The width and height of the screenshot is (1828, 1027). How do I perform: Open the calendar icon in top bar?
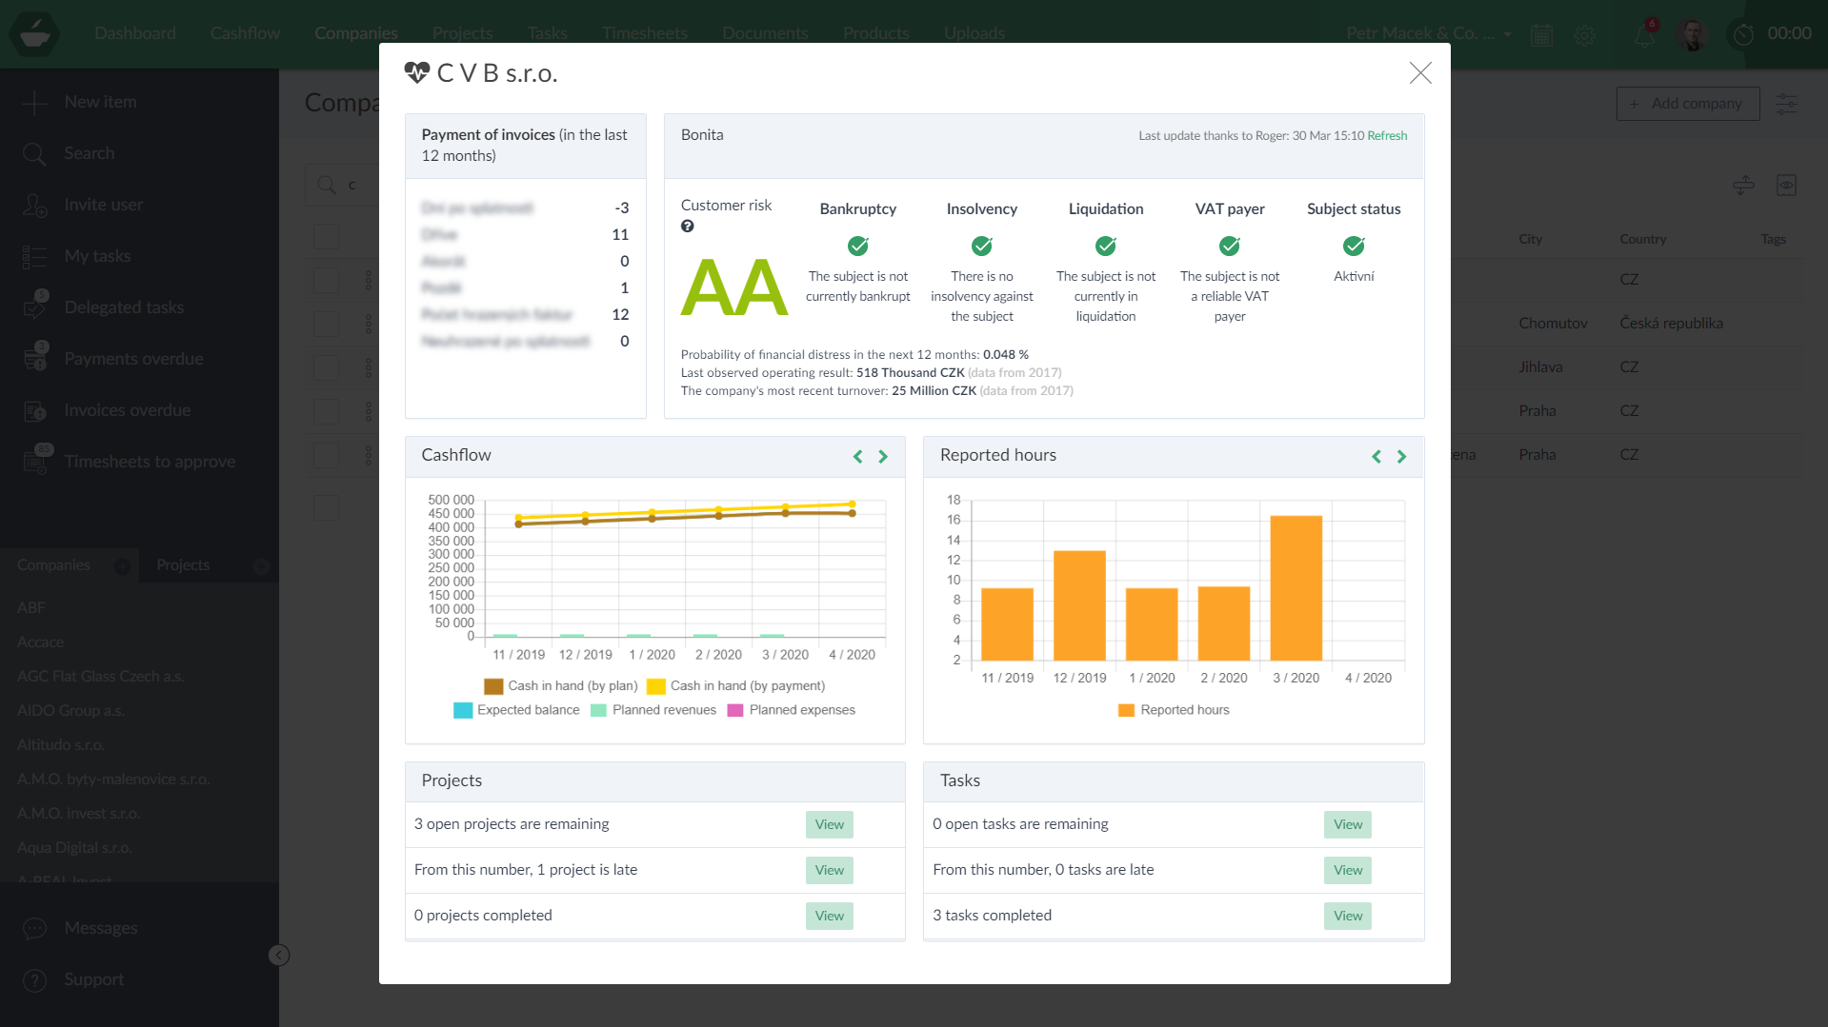click(1541, 35)
